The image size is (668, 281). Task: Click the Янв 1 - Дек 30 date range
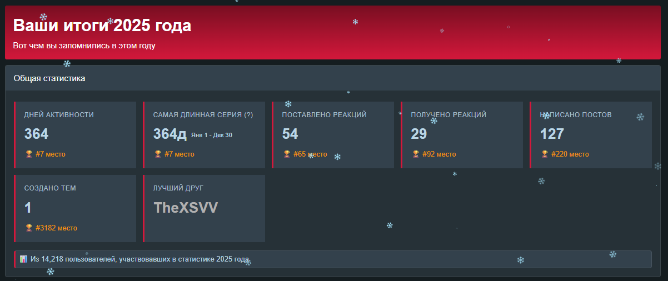(x=212, y=135)
